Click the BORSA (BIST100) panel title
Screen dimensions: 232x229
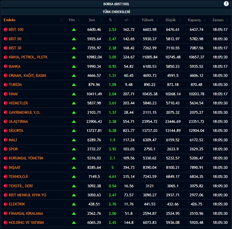116,4
